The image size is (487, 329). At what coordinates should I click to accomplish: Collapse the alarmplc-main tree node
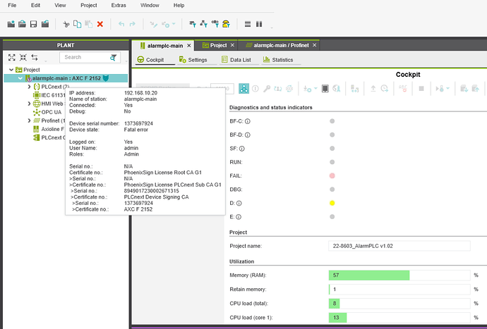[x=20, y=78]
